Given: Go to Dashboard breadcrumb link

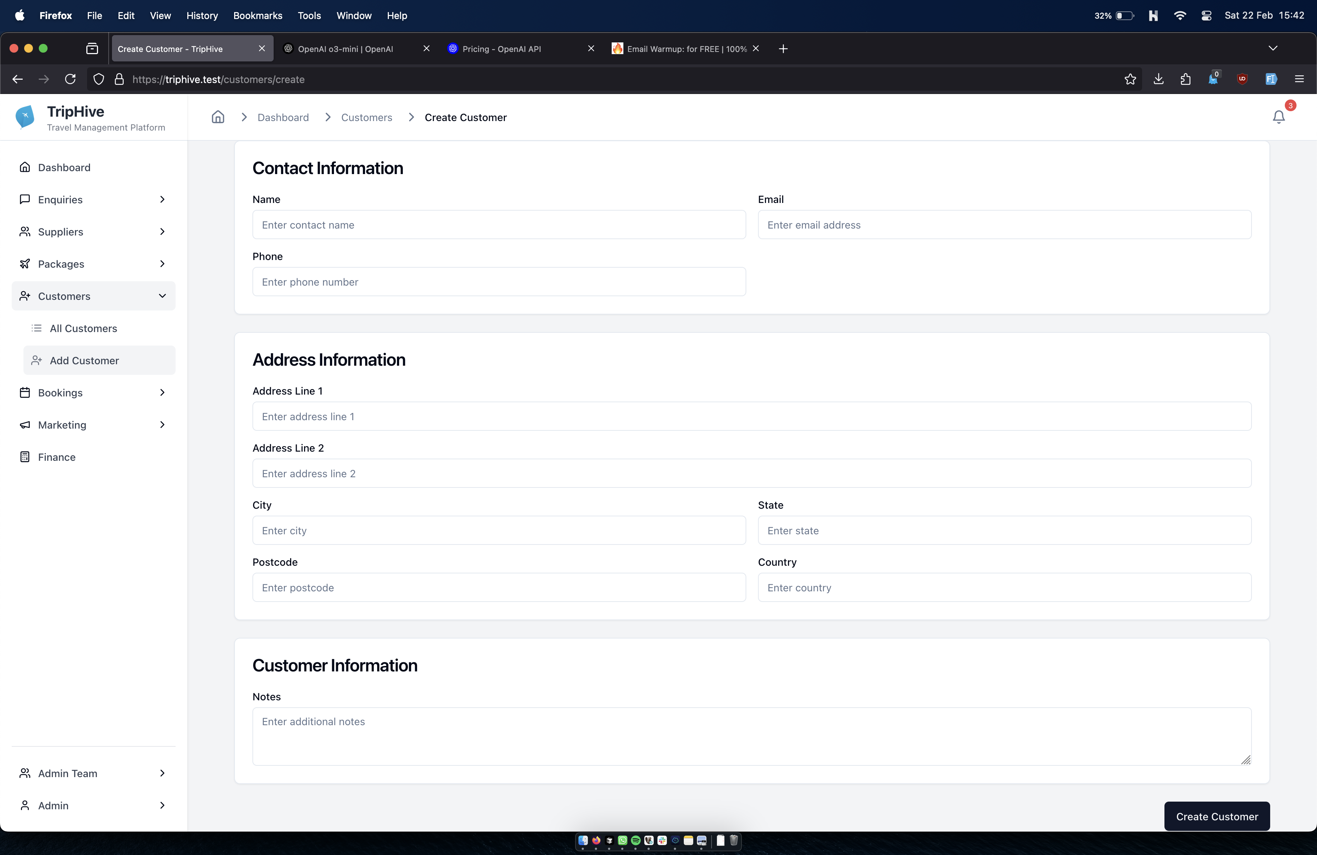Looking at the screenshot, I should pyautogui.click(x=283, y=117).
